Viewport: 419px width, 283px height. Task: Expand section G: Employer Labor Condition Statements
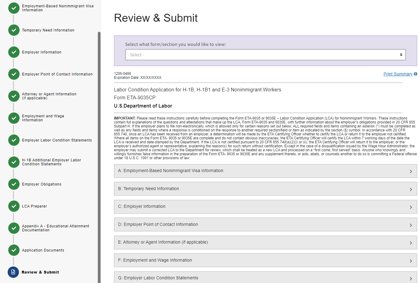pos(265,277)
